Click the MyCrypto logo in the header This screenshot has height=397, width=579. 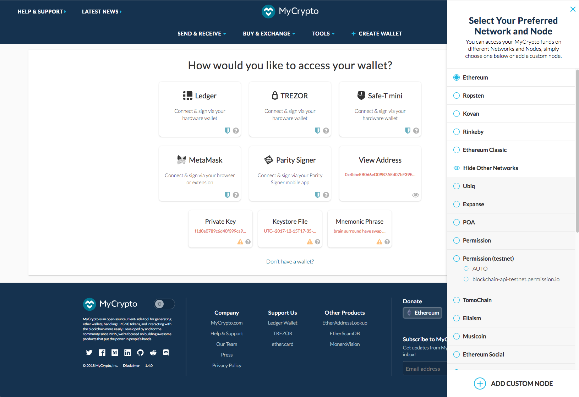tap(290, 11)
